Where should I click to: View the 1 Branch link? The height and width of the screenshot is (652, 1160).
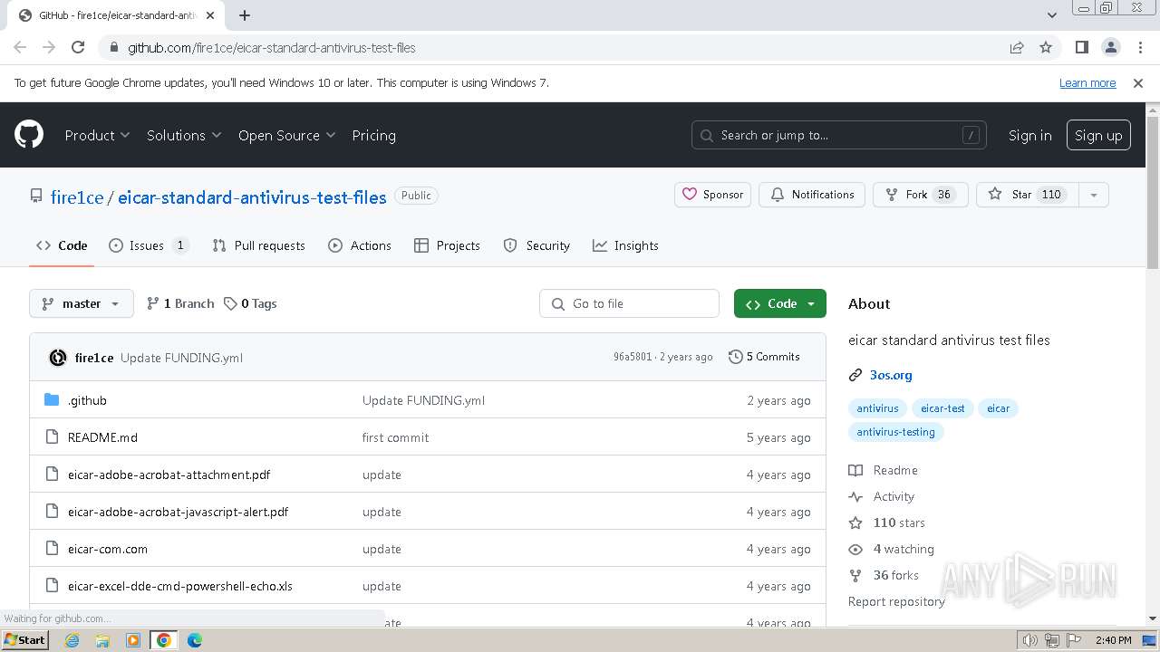click(180, 303)
